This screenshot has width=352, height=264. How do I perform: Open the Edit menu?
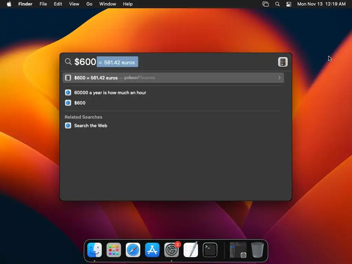(58, 4)
